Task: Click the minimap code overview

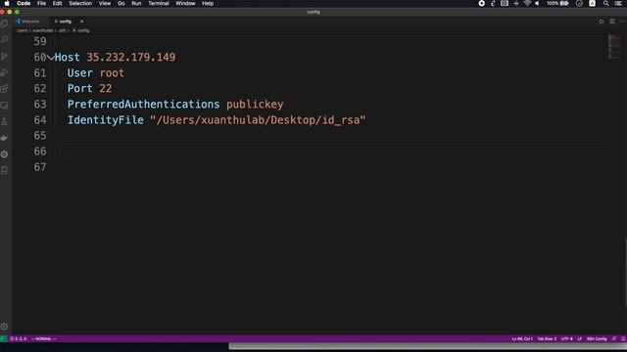Action: (x=614, y=46)
